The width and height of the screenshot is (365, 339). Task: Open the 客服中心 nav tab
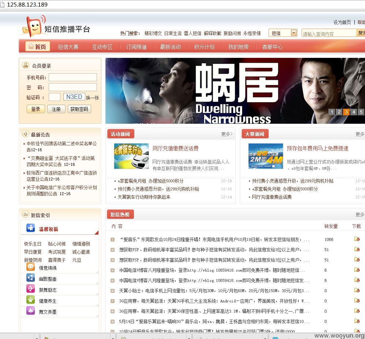coord(272,47)
